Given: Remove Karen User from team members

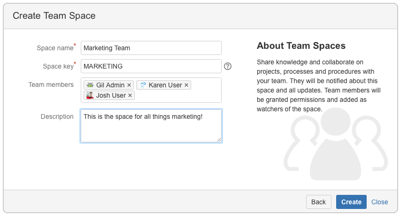Looking at the screenshot, I should (186, 85).
